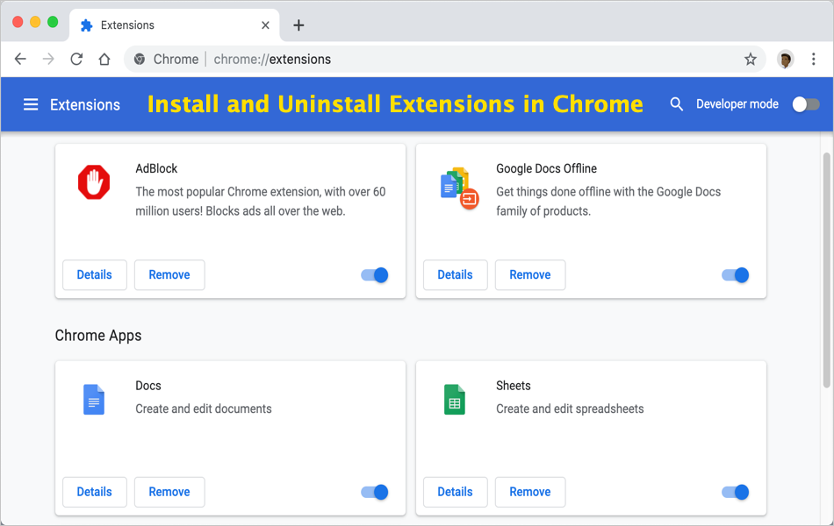Click the Chrome Apps section heading

tap(98, 335)
